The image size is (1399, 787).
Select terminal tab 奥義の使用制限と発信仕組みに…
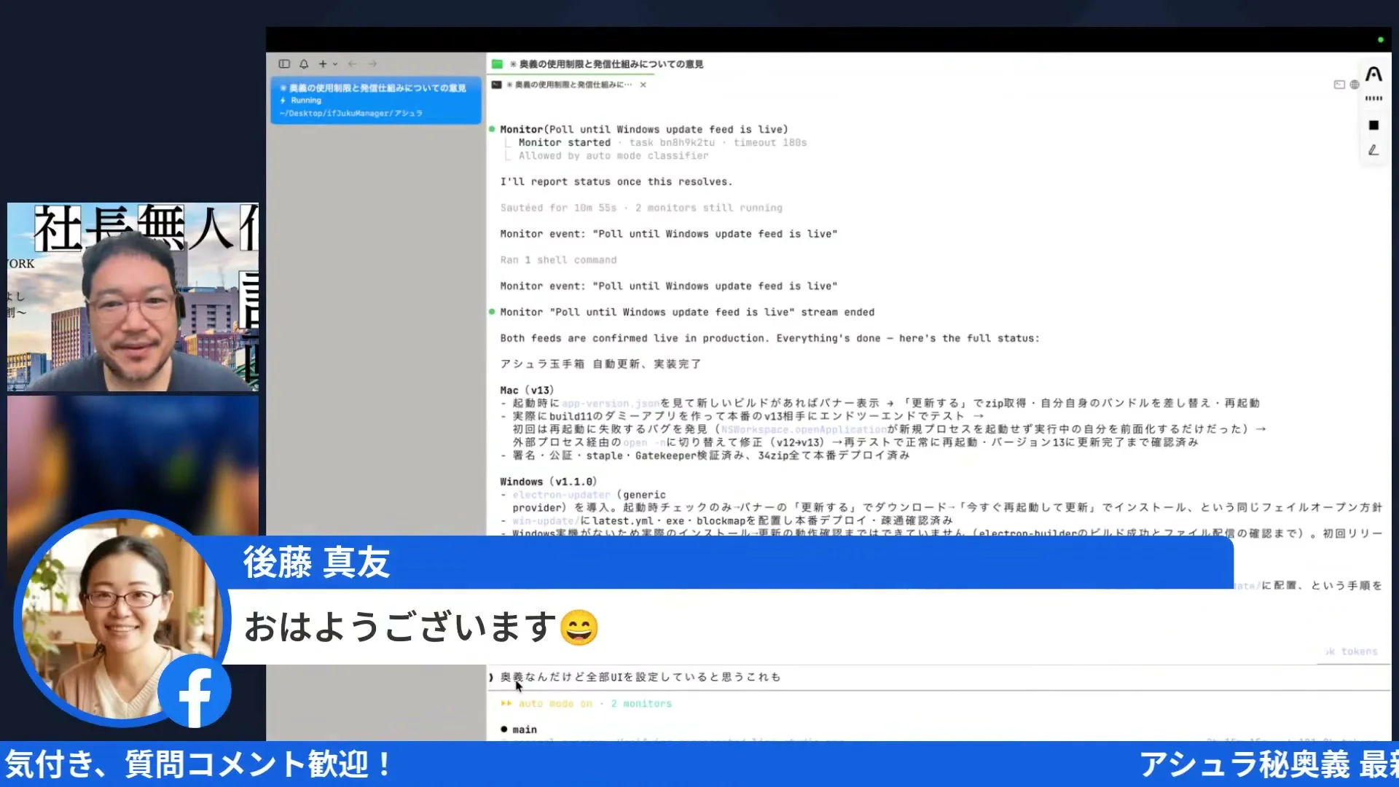[568, 85]
